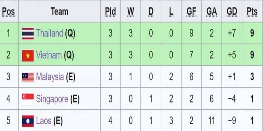Click the Team column header
The image size is (263, 131).
(60, 11)
